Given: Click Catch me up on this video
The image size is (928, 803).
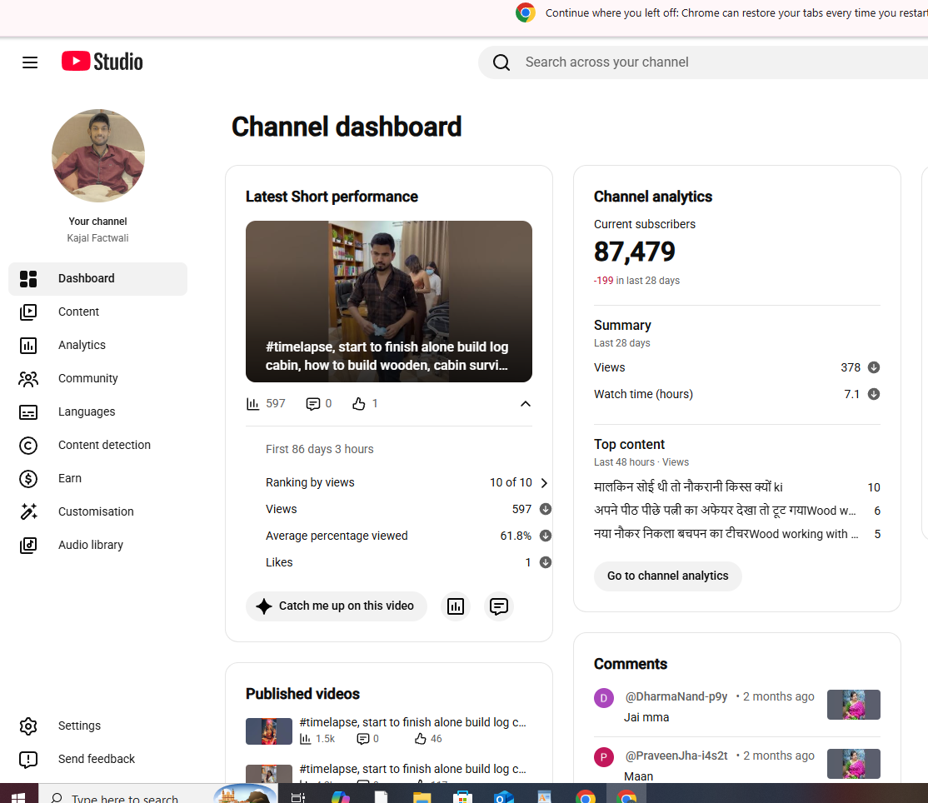Looking at the screenshot, I should (337, 606).
